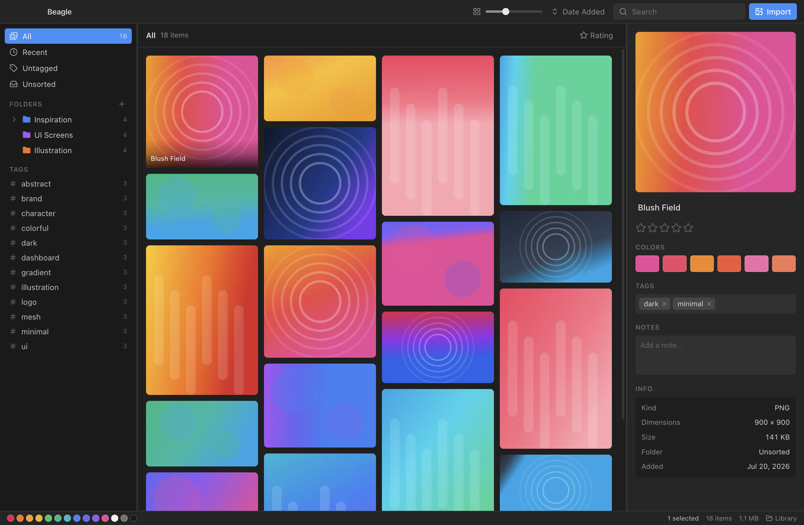Click the thumbnail size slider handle
The height and width of the screenshot is (525, 804).
pyautogui.click(x=505, y=12)
